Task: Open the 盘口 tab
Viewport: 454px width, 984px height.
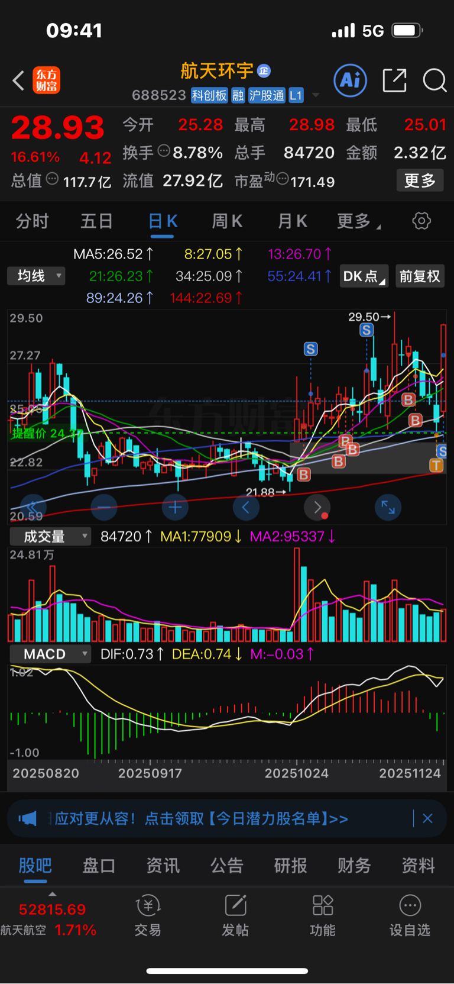Action: [99, 866]
